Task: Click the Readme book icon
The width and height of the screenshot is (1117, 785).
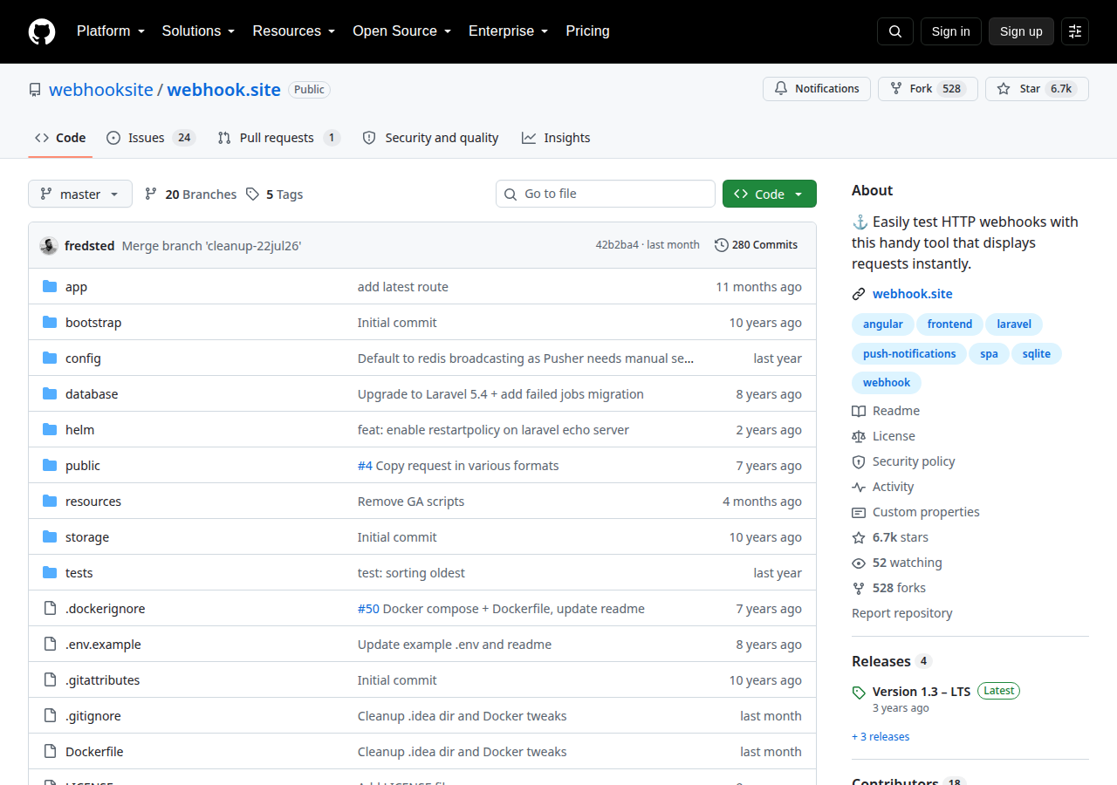Action: 859,411
